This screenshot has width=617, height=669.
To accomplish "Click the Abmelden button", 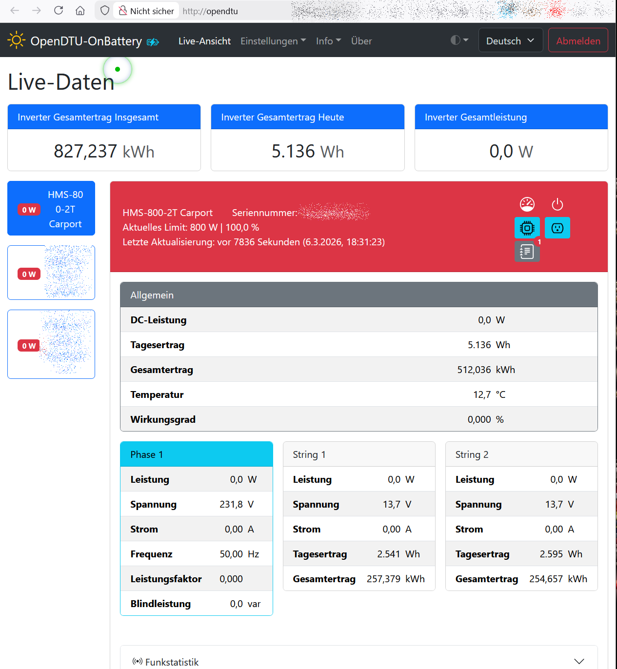I will (578, 41).
